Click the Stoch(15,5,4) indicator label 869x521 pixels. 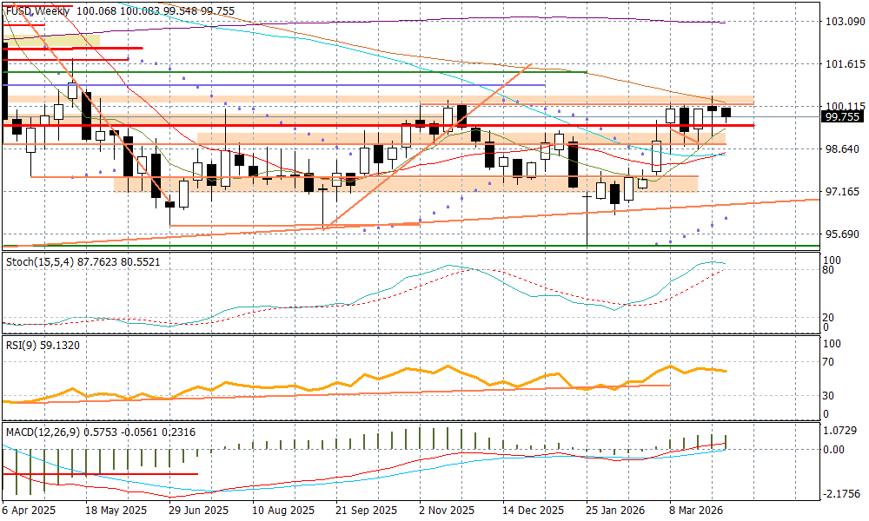tap(38, 261)
